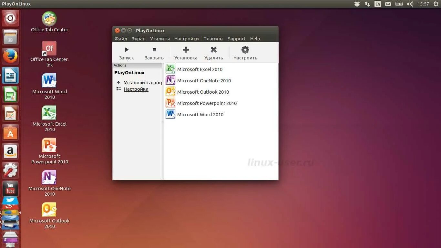
Task: Minimize the PlayOnLinux window
Action: tap(123, 30)
